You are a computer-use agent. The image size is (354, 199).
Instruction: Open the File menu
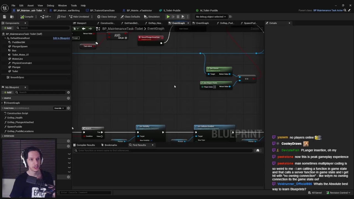pos(13,6)
